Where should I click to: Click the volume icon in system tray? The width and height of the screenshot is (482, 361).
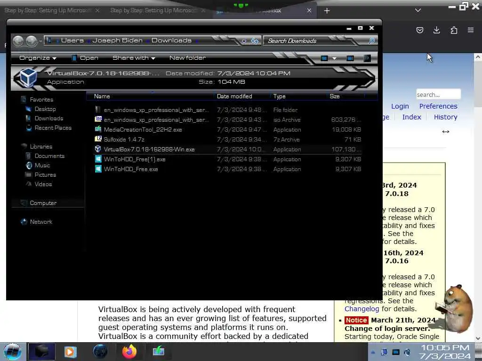407,352
